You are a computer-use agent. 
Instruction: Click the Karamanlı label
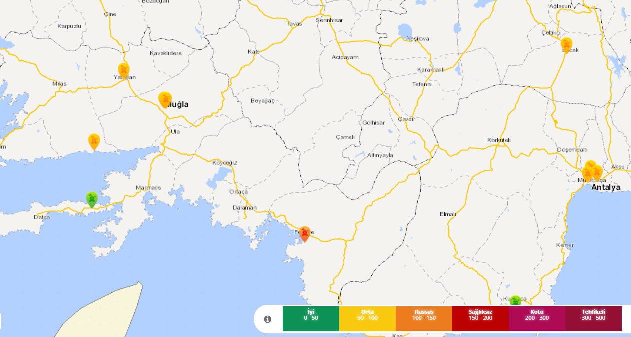pos(431,69)
